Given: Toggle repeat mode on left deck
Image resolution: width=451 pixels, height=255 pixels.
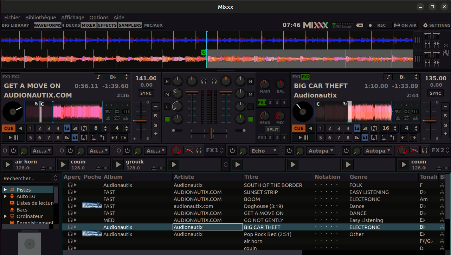Looking at the screenshot, I should (x=117, y=118).
